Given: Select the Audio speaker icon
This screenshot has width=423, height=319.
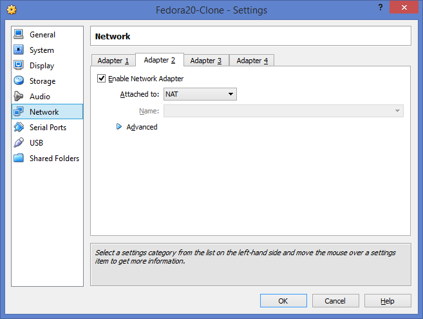Looking at the screenshot, I should click(19, 96).
